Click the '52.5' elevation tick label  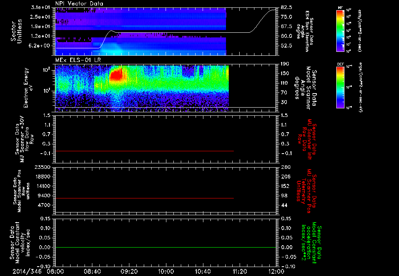click(286, 46)
